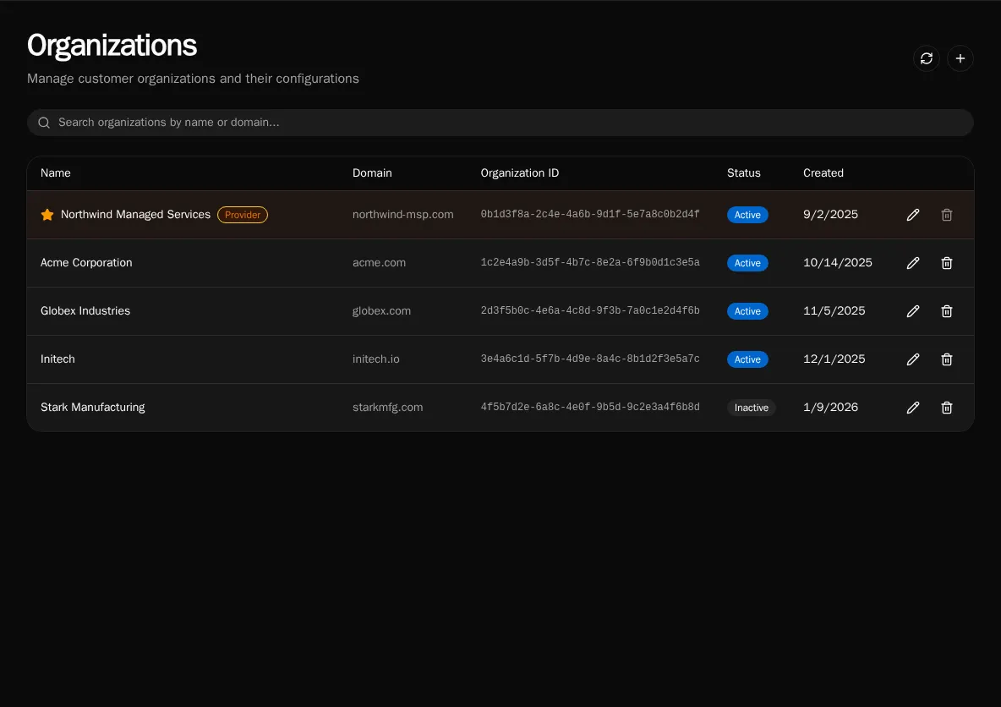The image size is (1001, 707).
Task: Click organization ID starting with 4f5b7d2e
Action: (590, 407)
